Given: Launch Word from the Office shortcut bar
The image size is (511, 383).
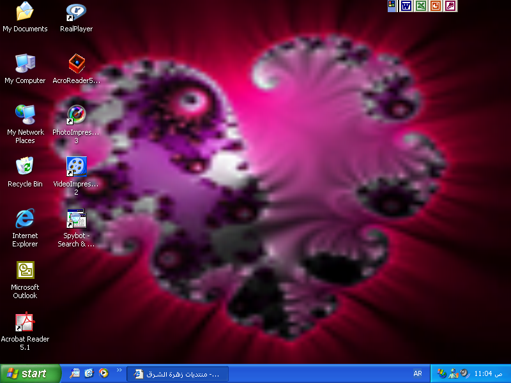Looking at the screenshot, I should tap(406, 6).
